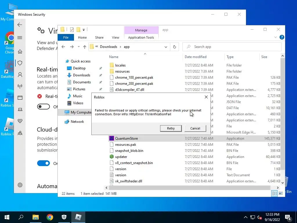Select the vk_swiftshader.dll file icon

[112, 181]
